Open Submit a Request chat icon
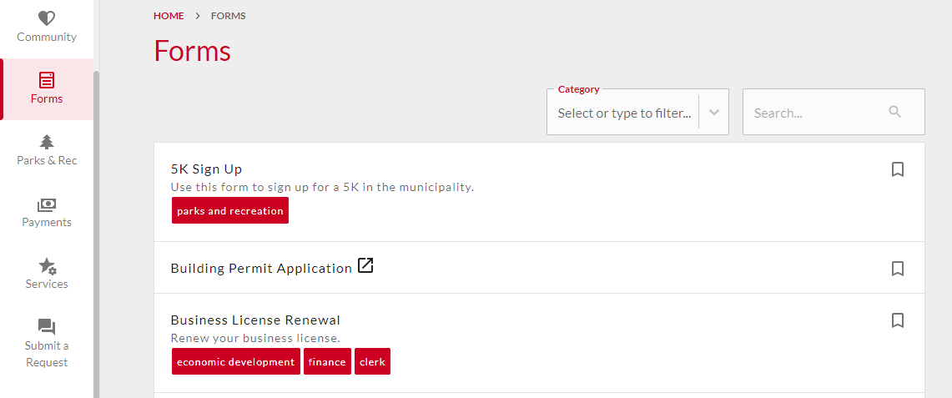 [47, 327]
